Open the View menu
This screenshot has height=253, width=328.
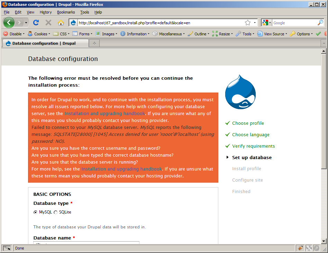(30, 12)
